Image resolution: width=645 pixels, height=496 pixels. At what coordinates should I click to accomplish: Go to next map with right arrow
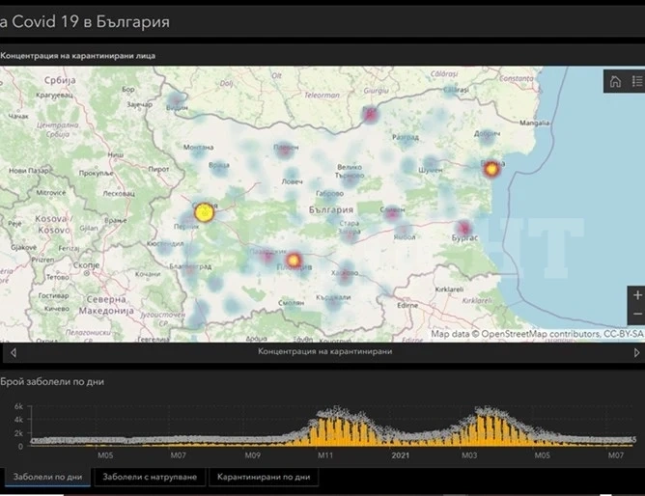[x=636, y=352]
